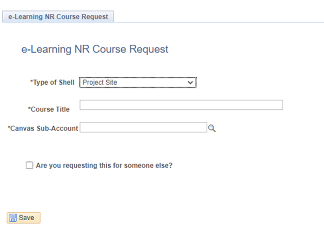Click the 'Project Site' selected value text

point(100,83)
